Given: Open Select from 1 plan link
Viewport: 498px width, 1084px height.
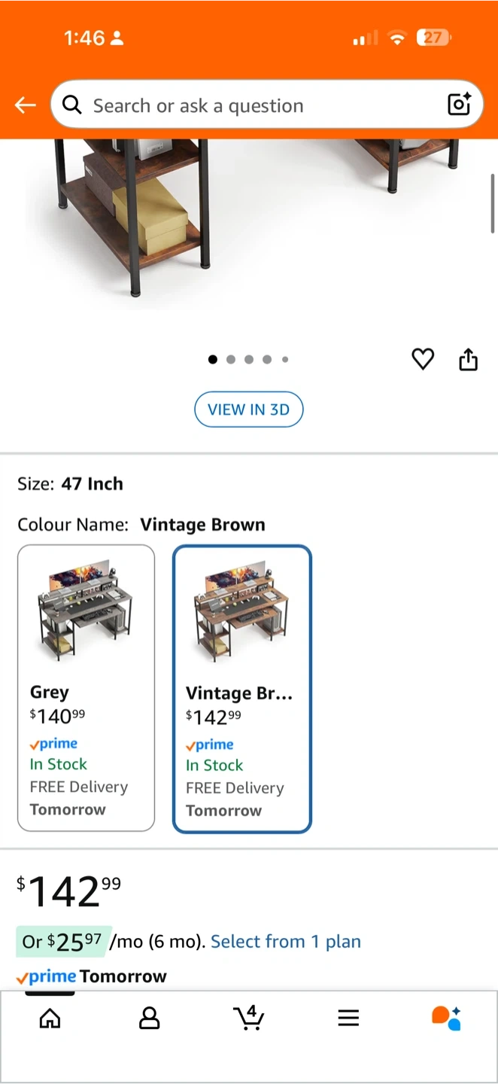Looking at the screenshot, I should click(286, 942).
